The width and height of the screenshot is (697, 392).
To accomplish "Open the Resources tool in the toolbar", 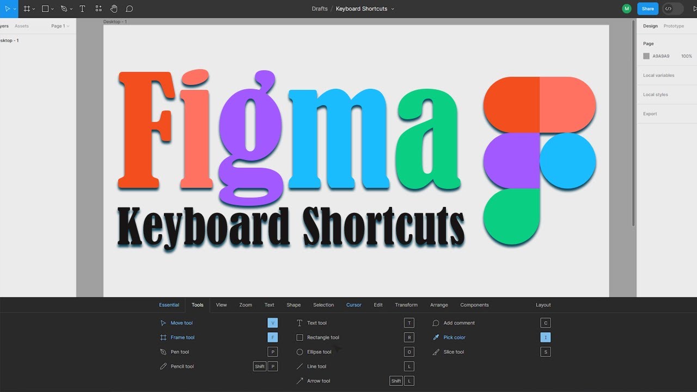I will (98, 9).
